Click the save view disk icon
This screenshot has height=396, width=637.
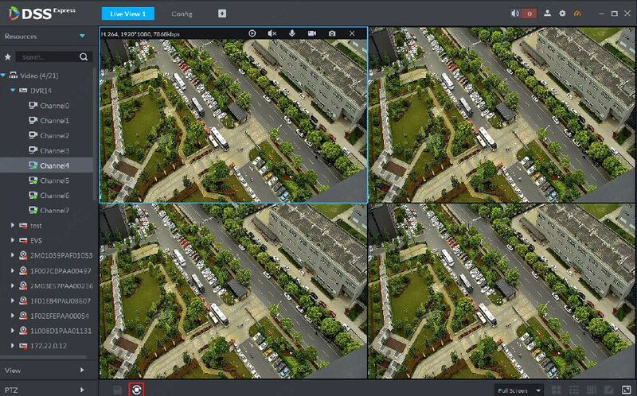point(117,390)
